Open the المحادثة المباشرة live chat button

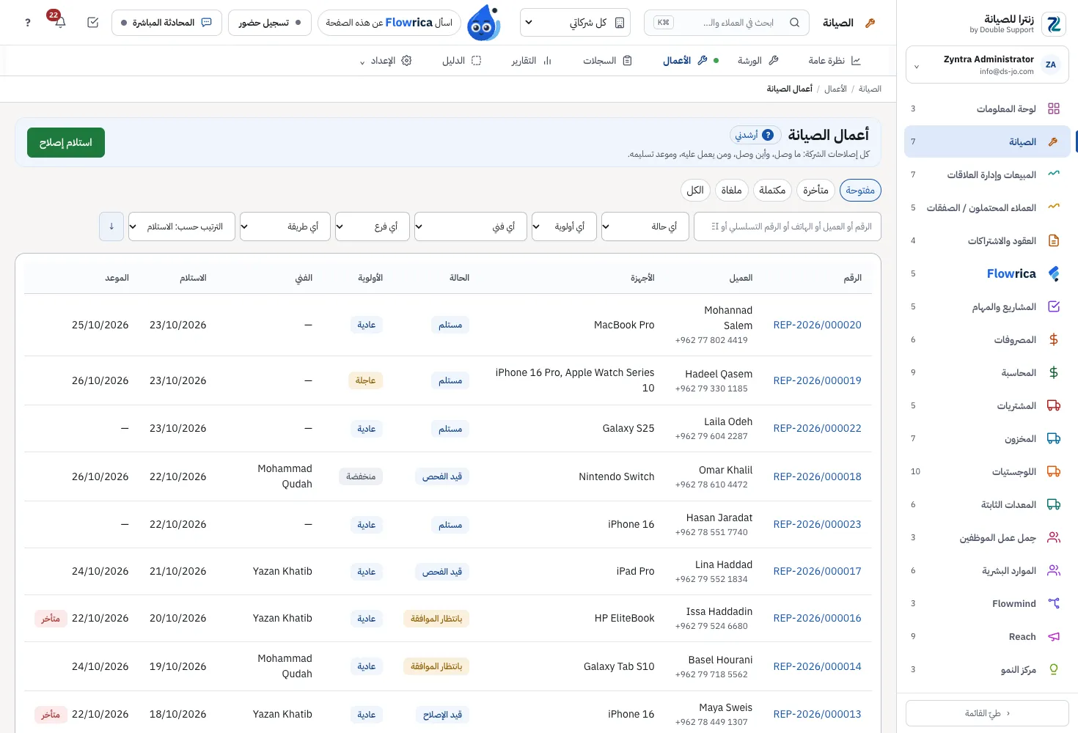coord(166,23)
